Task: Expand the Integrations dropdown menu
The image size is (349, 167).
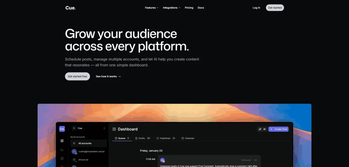Action: tap(171, 7)
